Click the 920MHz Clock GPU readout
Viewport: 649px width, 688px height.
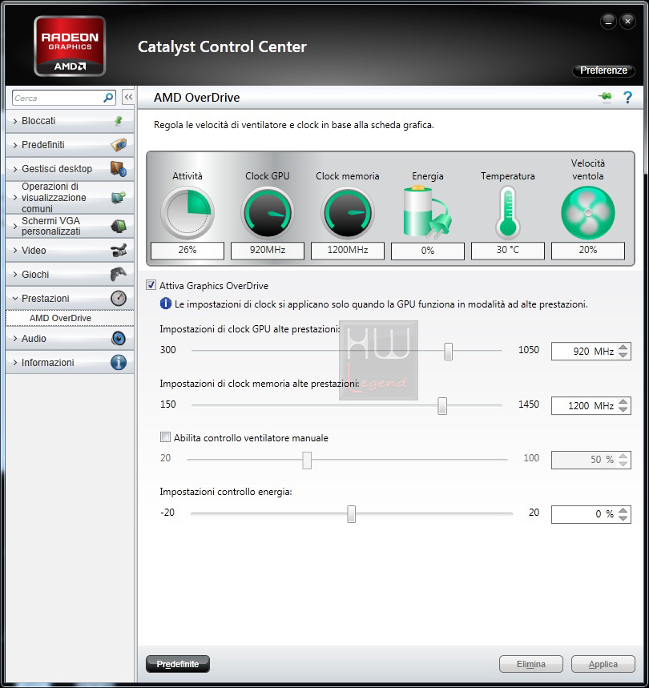click(268, 250)
